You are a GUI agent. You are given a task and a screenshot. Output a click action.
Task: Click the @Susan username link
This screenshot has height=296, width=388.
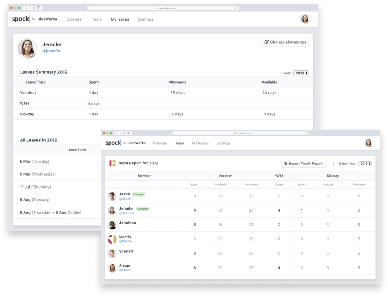click(125, 270)
